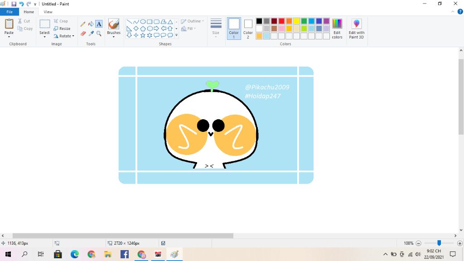Pick the Triangle shape
The height and width of the screenshot is (261, 464).
170,22
